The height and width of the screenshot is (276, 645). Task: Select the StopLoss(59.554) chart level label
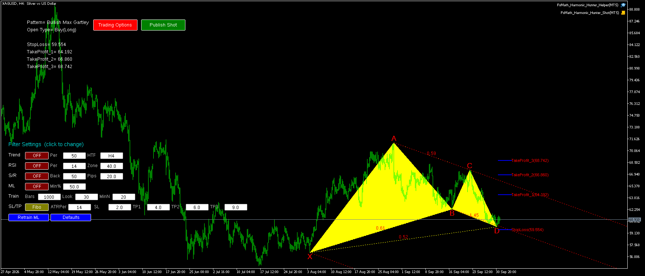coord(527,230)
